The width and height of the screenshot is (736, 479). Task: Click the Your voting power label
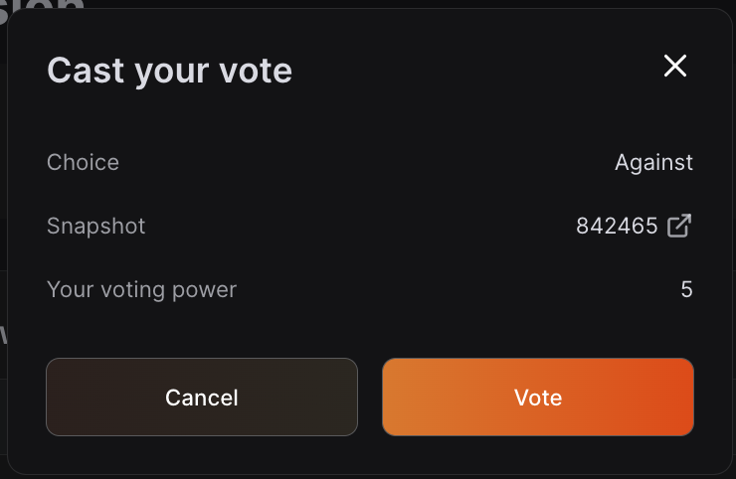click(x=141, y=289)
